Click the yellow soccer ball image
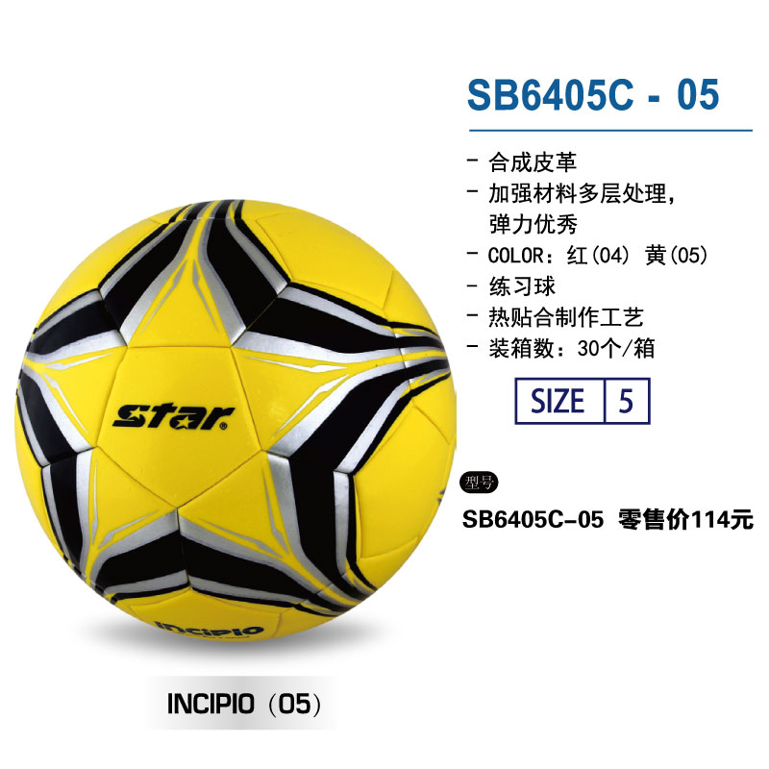The height and width of the screenshot is (769, 769). [236, 421]
